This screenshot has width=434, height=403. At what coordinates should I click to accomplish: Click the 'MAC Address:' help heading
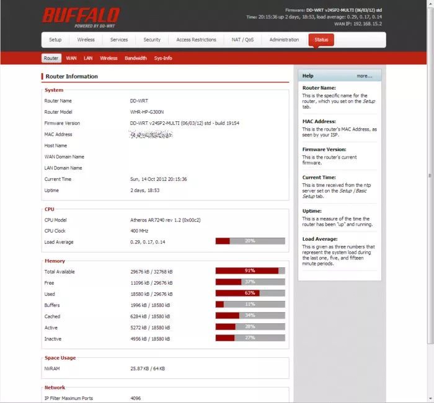[319, 121]
